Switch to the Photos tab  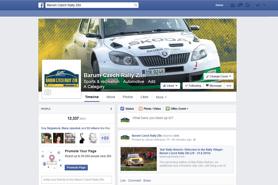click(128, 97)
